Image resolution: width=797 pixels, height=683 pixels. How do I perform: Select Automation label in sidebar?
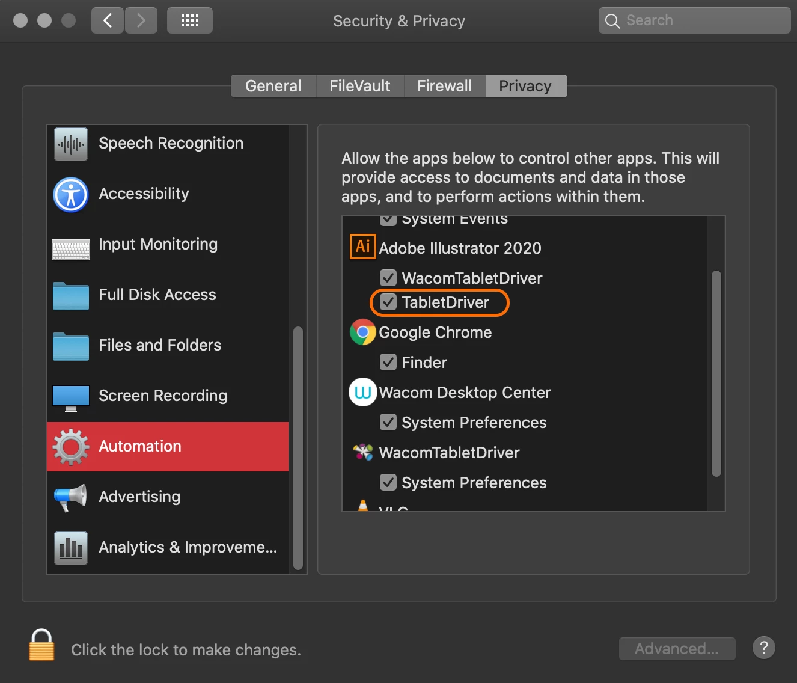click(x=140, y=446)
